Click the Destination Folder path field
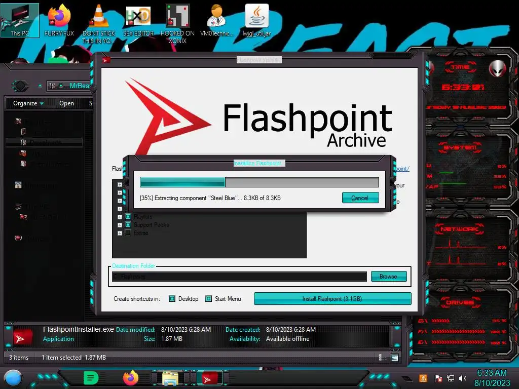The height and width of the screenshot is (389, 519). 239,277
